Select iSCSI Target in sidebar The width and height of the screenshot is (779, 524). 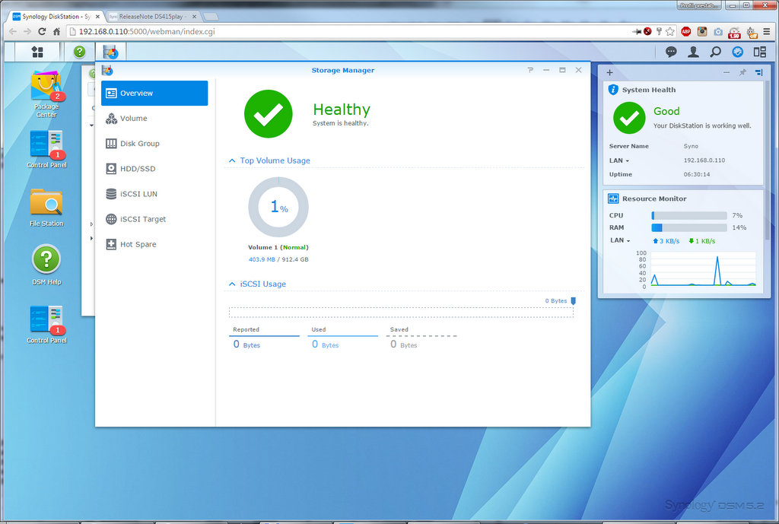pos(154,219)
